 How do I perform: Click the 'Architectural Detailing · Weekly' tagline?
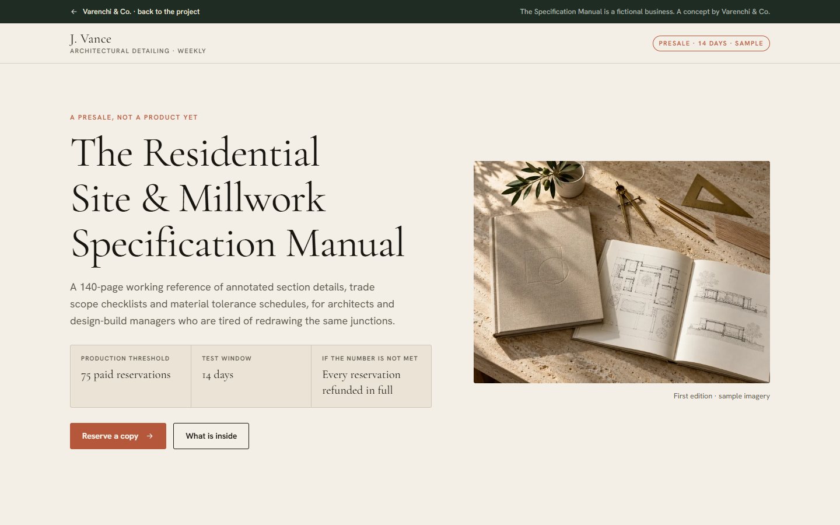coord(138,51)
